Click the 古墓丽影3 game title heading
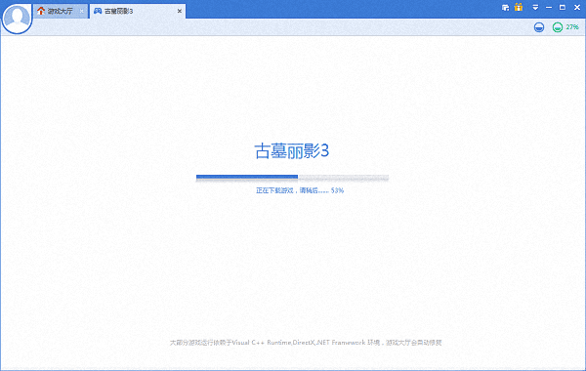 click(x=291, y=151)
